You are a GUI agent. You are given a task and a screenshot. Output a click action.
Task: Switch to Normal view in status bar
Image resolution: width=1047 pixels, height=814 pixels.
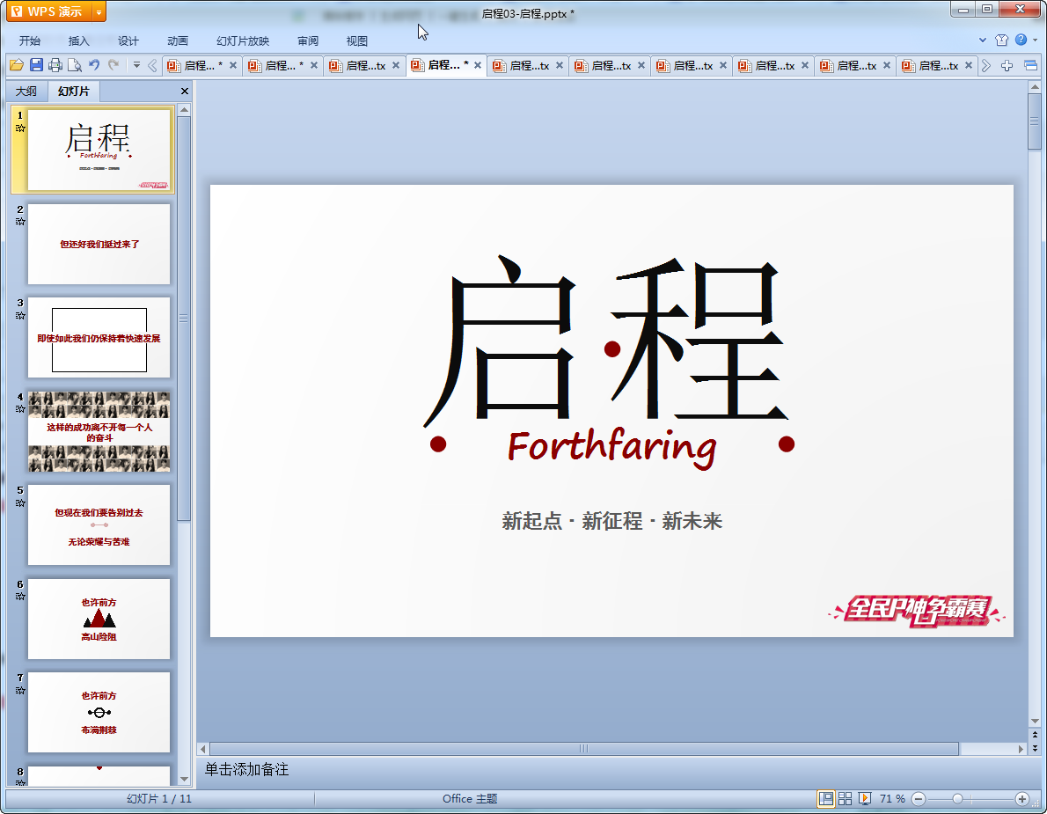(x=826, y=799)
